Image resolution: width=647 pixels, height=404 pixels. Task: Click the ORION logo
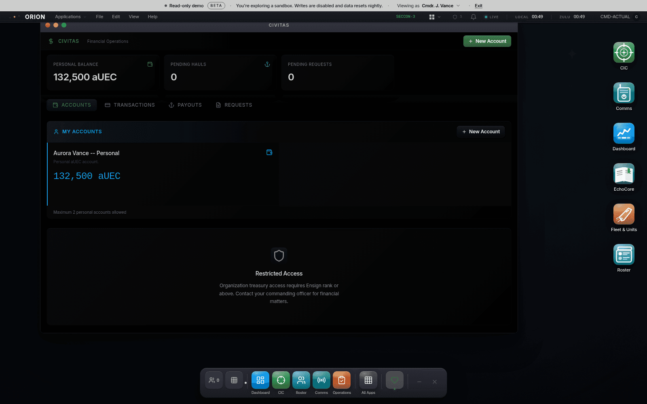pyautogui.click(x=35, y=17)
